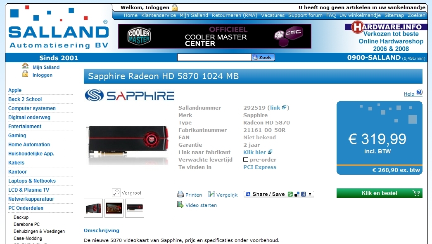Click the Klik hier manufacturer link
Image resolution: width=432 pixels, height=244 pixels.
[254, 152]
